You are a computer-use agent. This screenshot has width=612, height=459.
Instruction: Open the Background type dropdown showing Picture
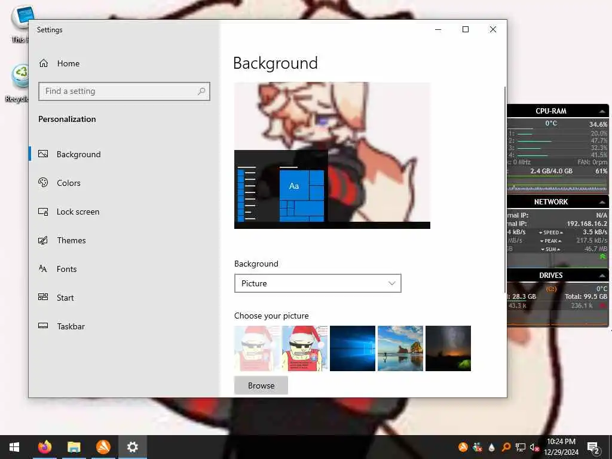click(x=318, y=283)
